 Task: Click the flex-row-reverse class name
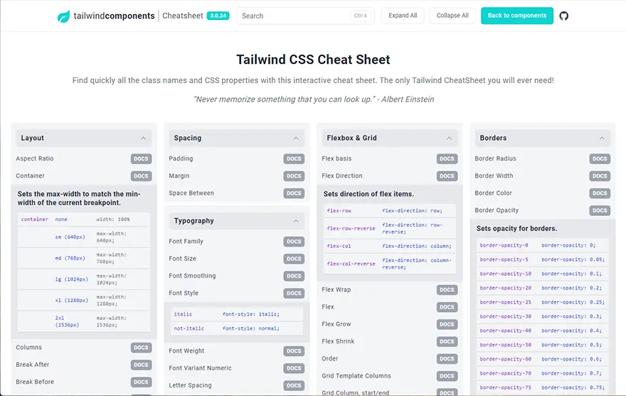(x=351, y=228)
